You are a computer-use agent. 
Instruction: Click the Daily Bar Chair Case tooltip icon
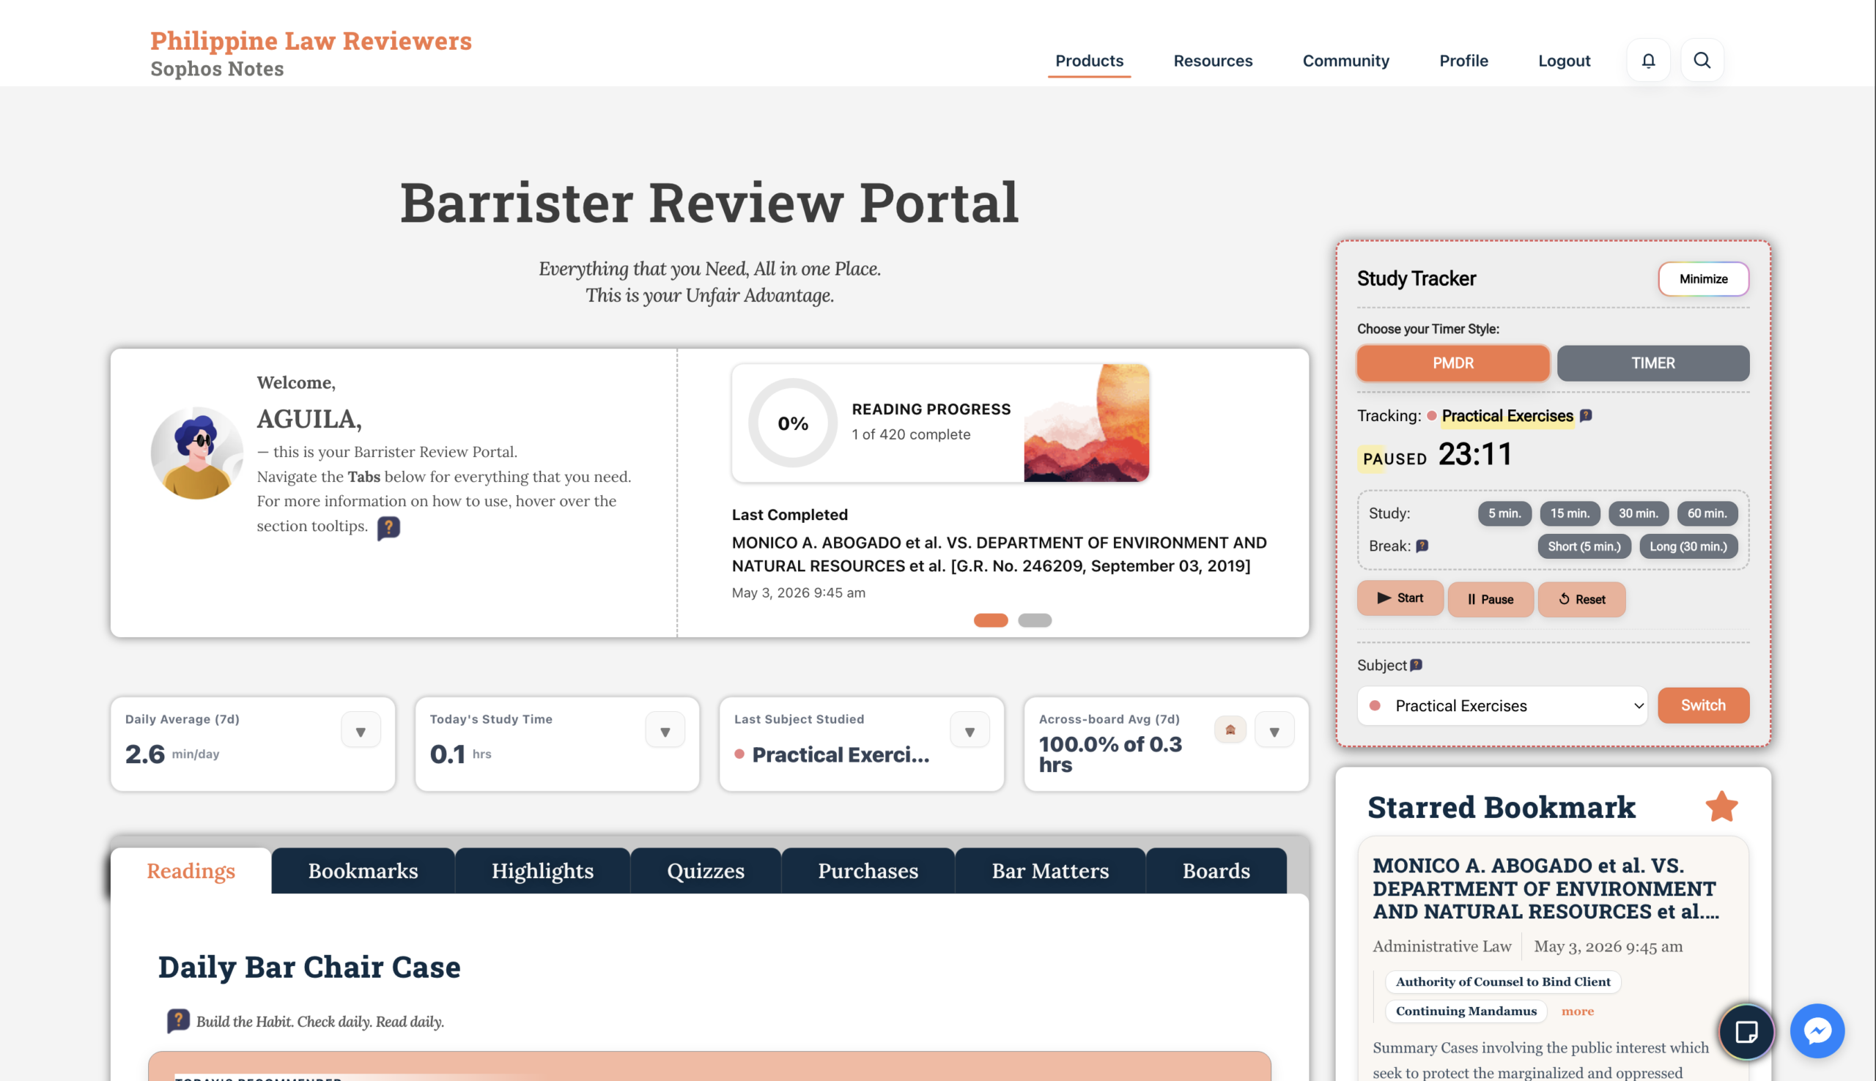coord(178,1021)
